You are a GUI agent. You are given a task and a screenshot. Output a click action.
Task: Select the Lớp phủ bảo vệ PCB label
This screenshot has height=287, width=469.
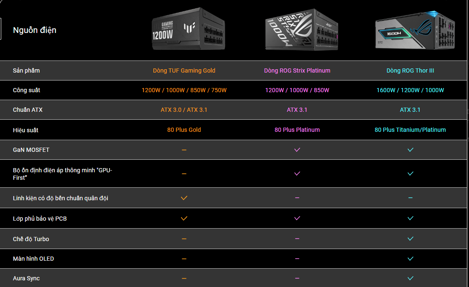pos(40,219)
